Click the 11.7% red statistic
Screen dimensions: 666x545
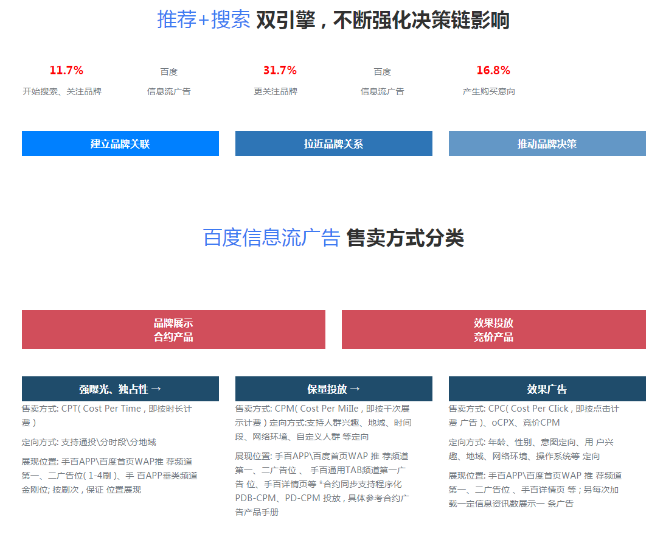tap(66, 70)
